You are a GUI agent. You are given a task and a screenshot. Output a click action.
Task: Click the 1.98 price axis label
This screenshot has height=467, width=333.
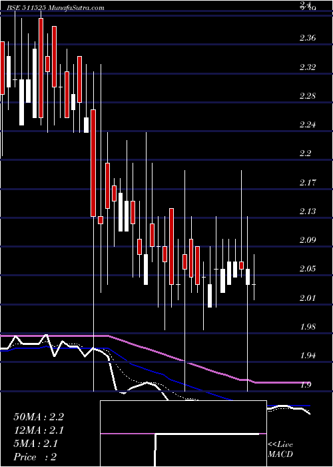(308, 328)
